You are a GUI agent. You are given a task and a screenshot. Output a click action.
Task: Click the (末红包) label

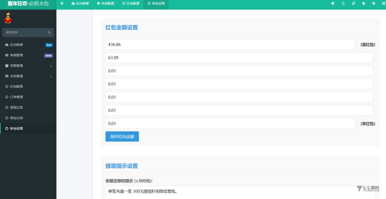pyautogui.click(x=368, y=124)
